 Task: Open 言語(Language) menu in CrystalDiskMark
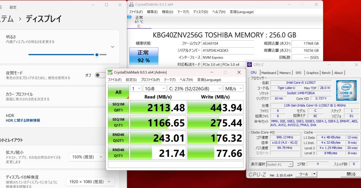pos(209,80)
